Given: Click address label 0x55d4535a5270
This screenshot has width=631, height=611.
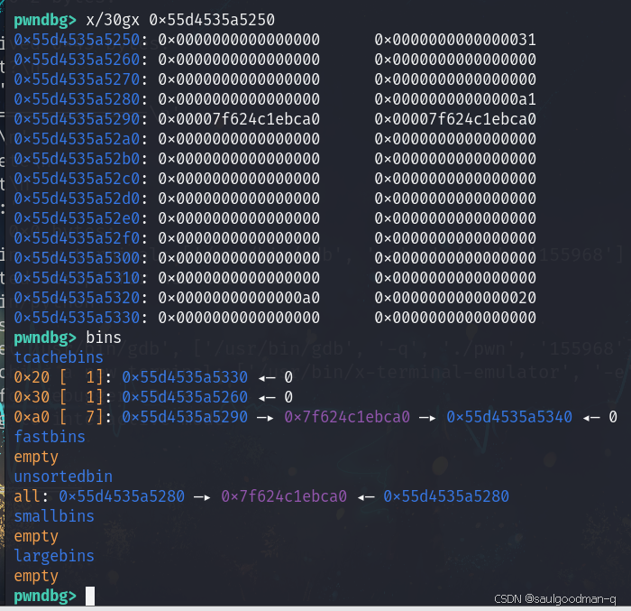Looking at the screenshot, I should tap(77, 79).
